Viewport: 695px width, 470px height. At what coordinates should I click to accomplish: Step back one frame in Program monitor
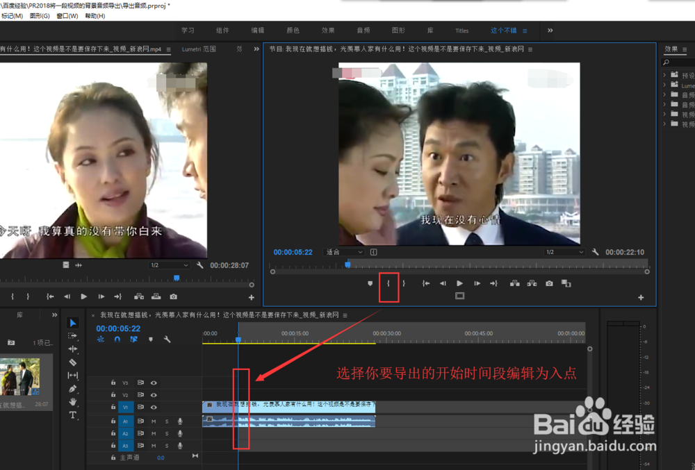coord(443,283)
